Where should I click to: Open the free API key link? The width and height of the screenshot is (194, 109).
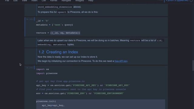121,61
